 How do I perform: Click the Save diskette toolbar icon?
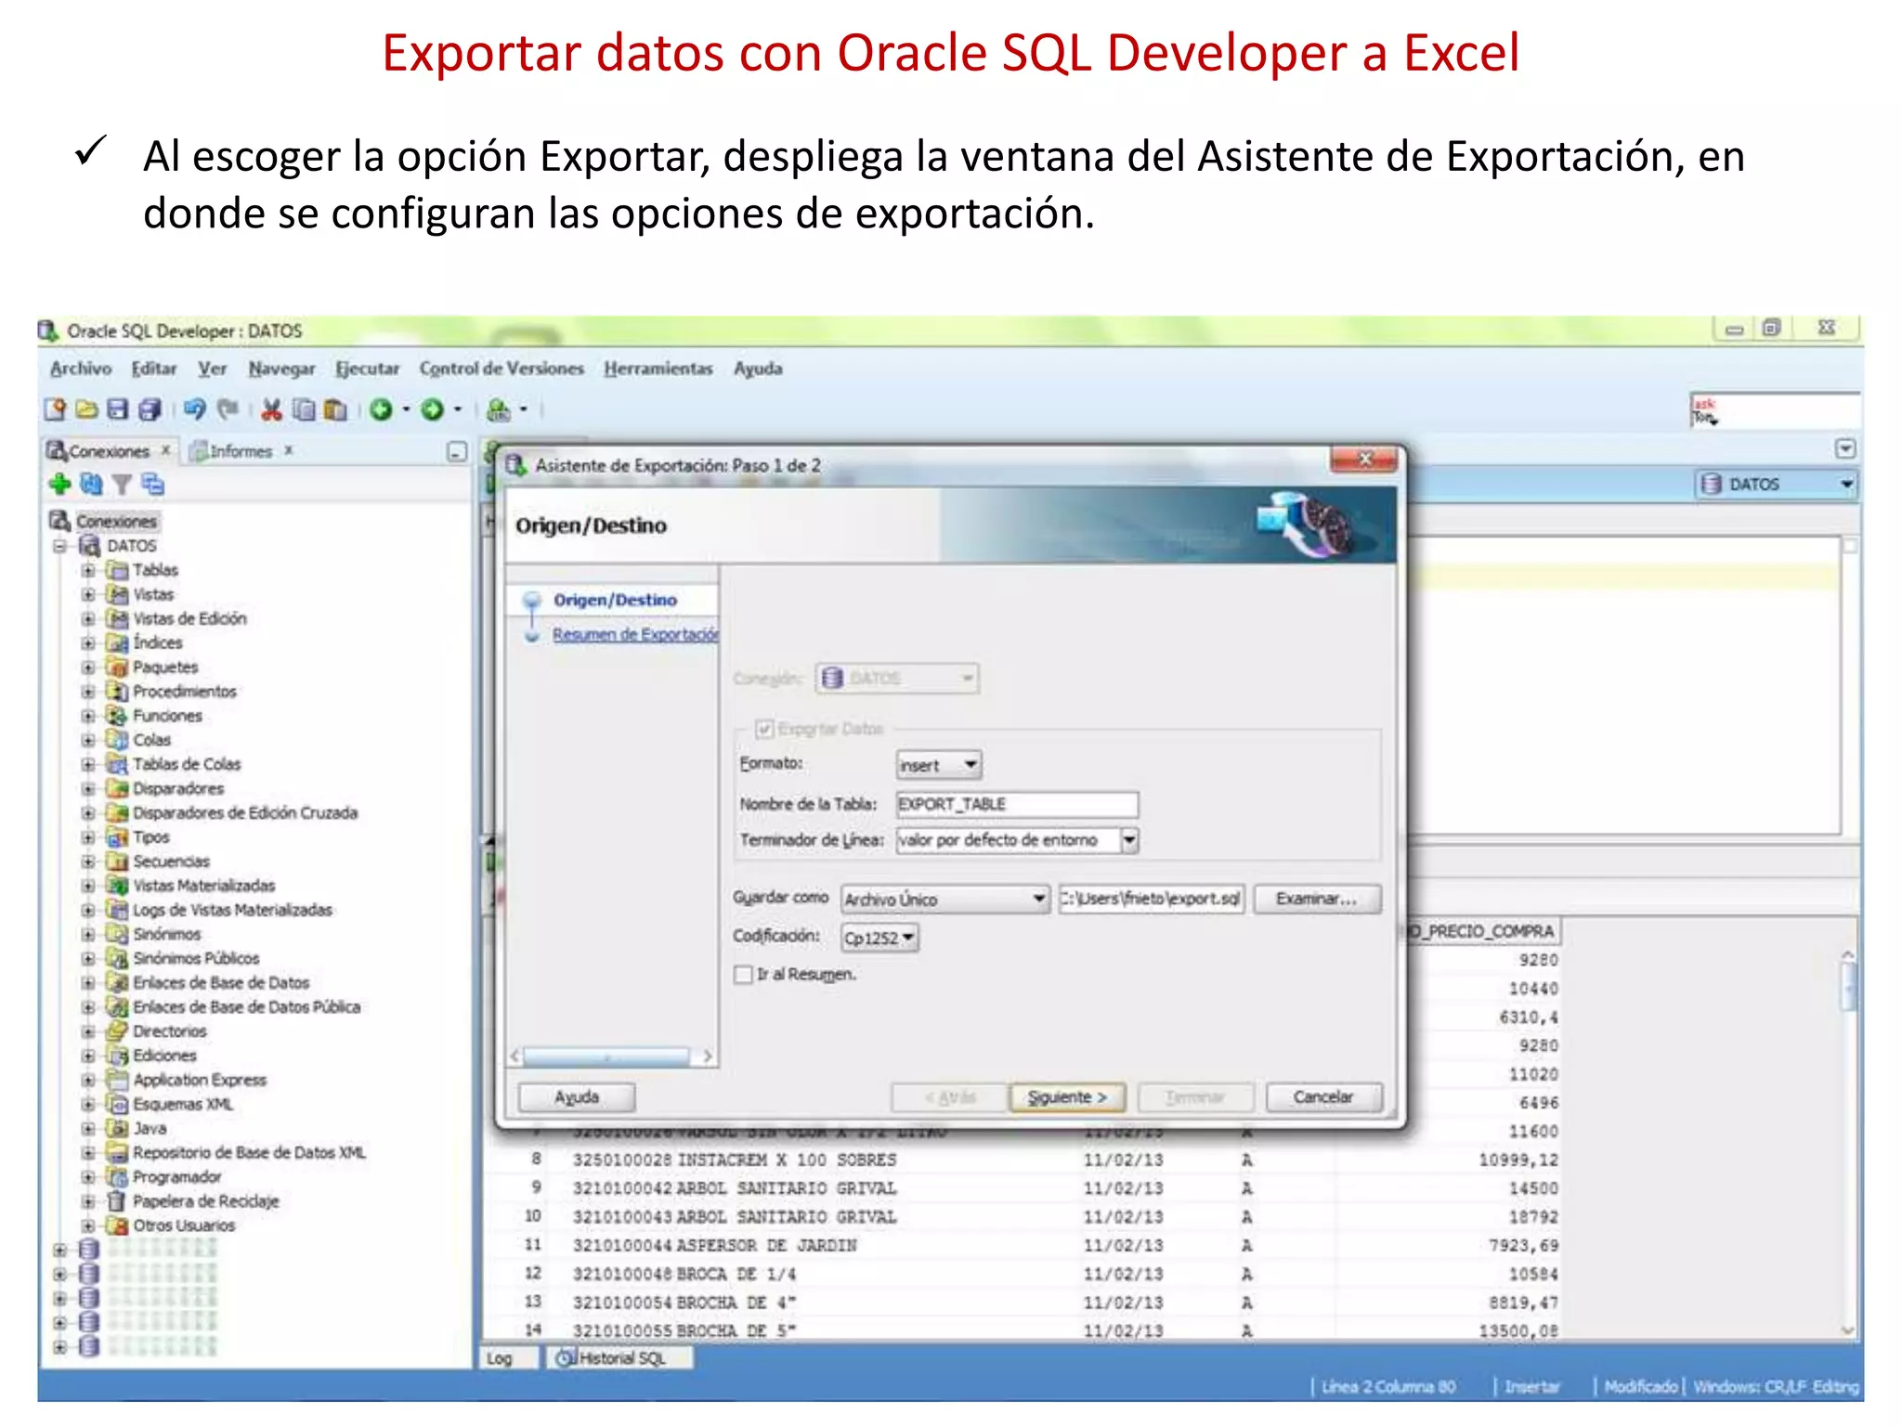pyautogui.click(x=117, y=409)
